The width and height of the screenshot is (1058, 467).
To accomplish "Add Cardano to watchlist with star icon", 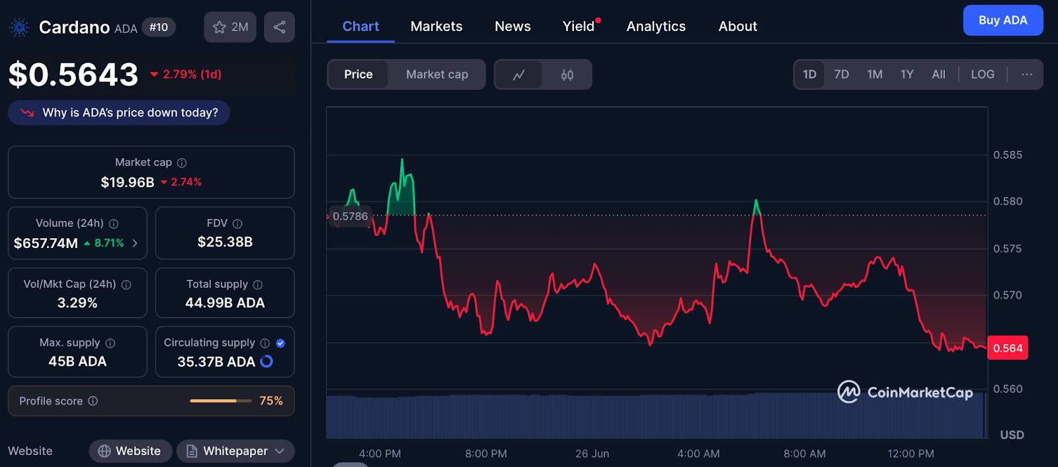I will (230, 27).
